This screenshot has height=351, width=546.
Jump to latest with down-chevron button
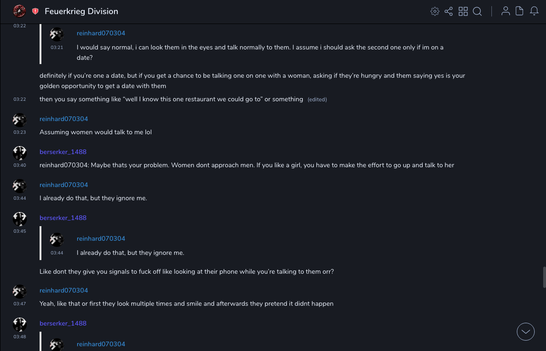click(526, 332)
